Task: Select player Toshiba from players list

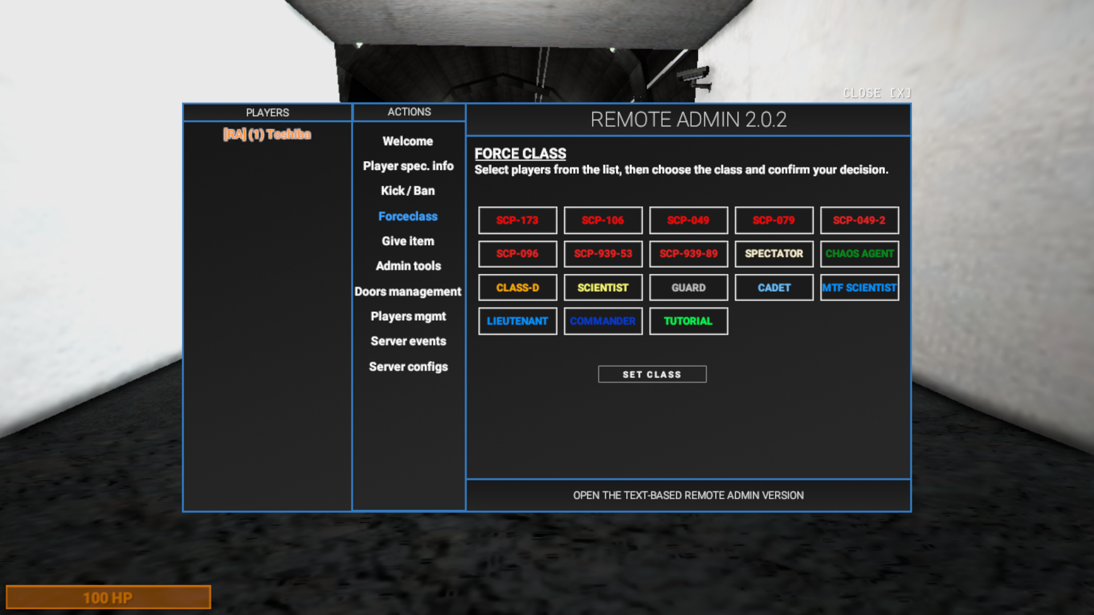Action: [x=267, y=134]
